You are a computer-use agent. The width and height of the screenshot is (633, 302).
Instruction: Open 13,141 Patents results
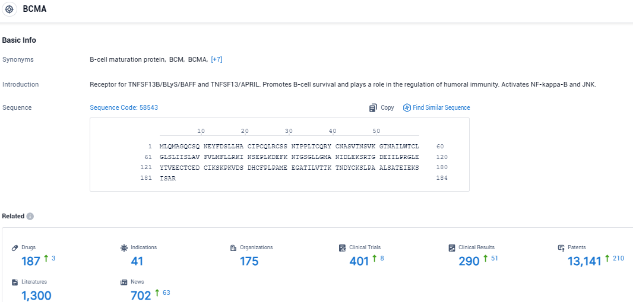(584, 261)
